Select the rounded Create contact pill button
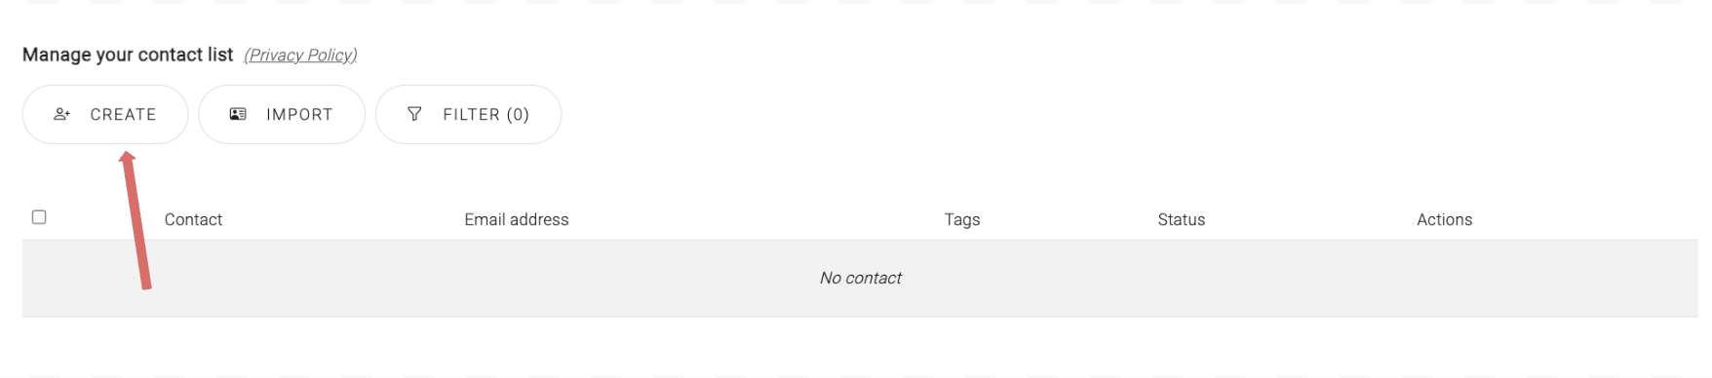This screenshot has width=1712, height=378. [x=105, y=115]
